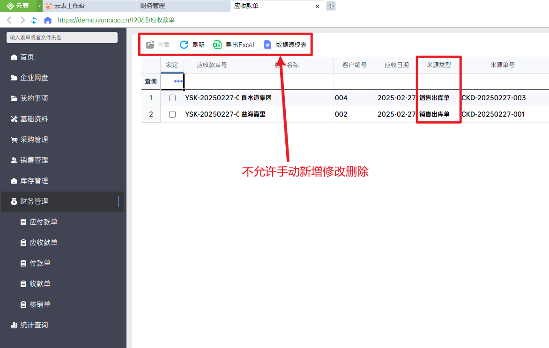Click the 刷新 refresh button
The width and height of the screenshot is (549, 348).
(x=192, y=45)
